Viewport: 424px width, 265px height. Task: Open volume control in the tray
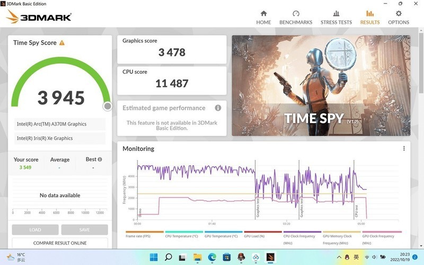pos(375,257)
